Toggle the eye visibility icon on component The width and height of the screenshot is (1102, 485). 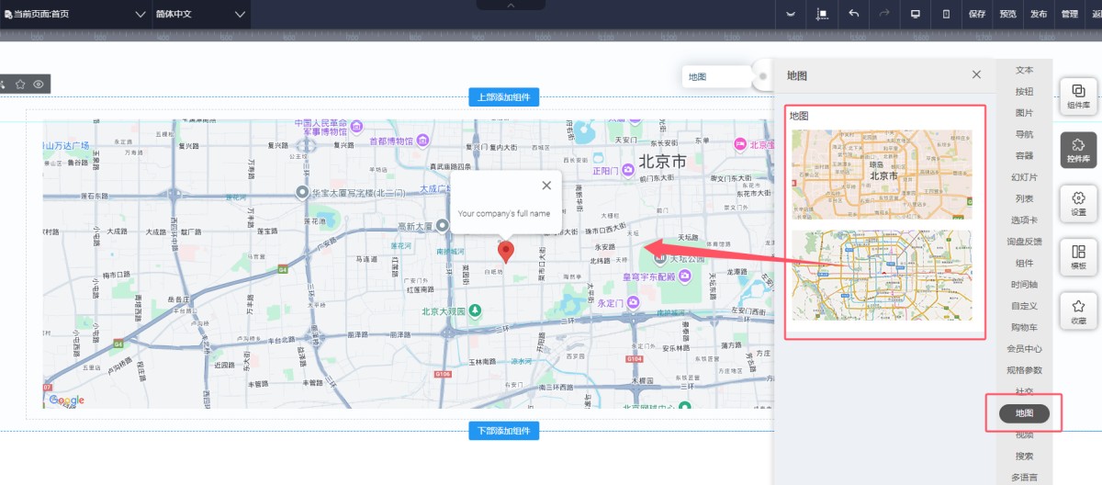(x=39, y=84)
